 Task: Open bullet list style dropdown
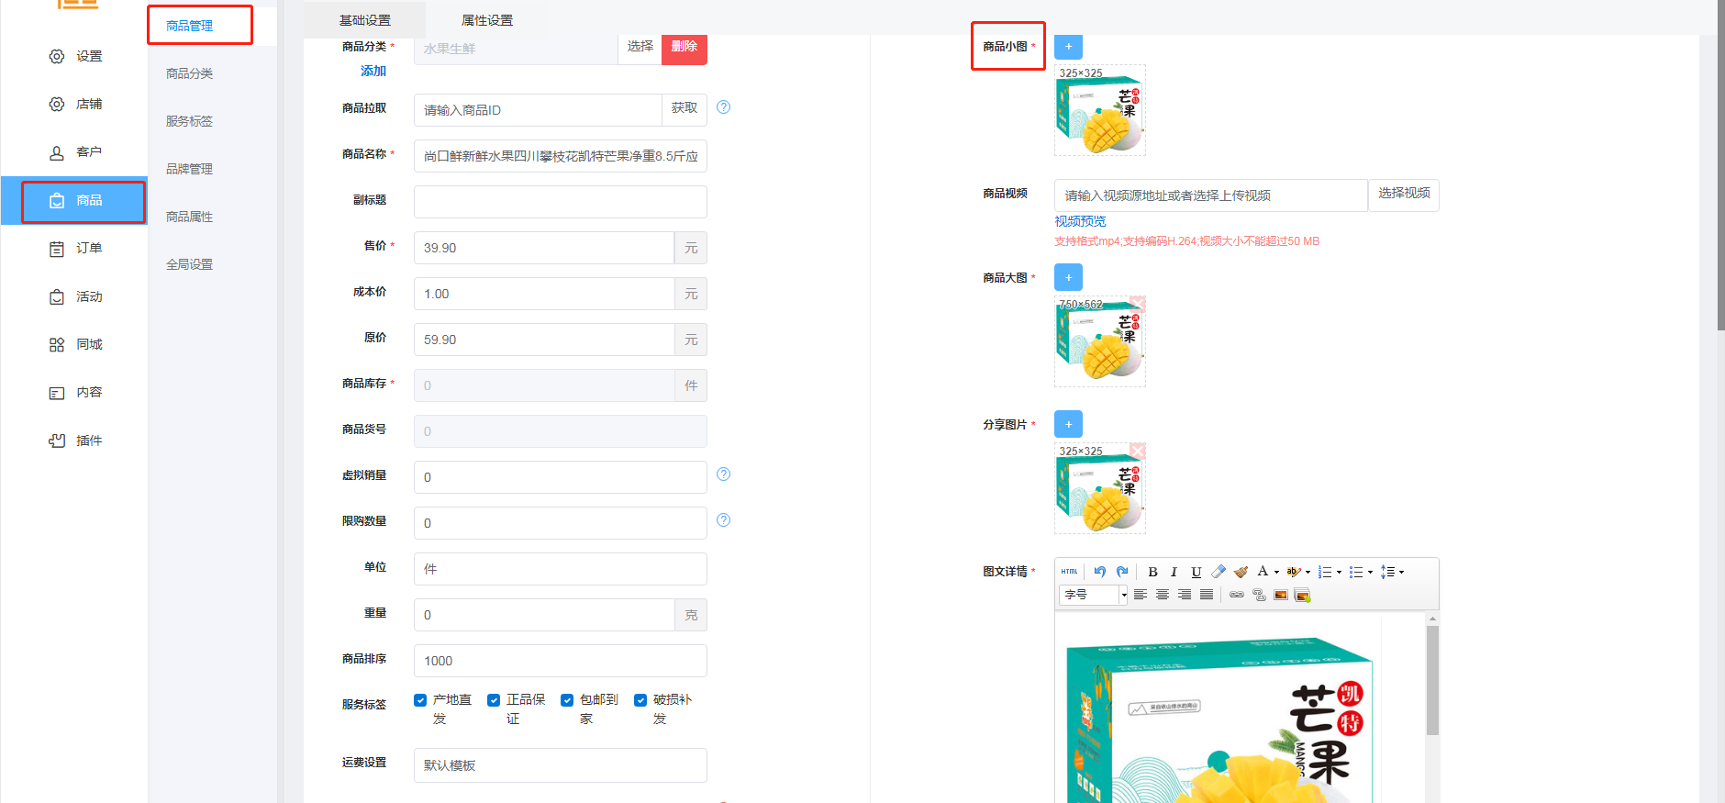(1370, 572)
